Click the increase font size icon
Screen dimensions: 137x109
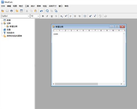tap(90, 16)
